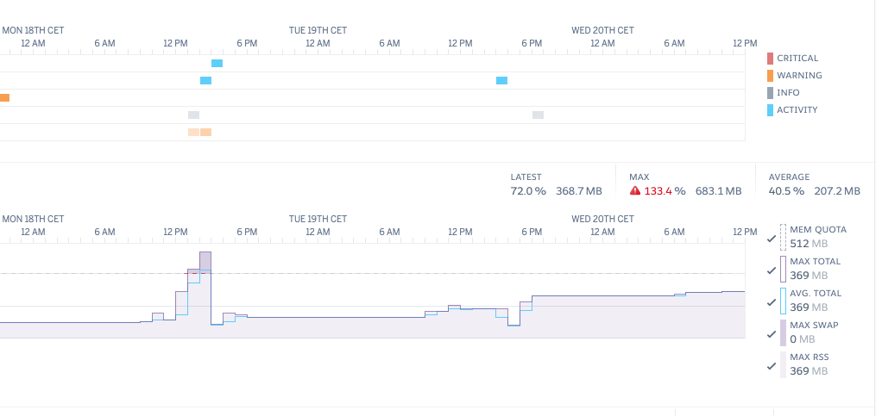Click the 133.4 % max value
This screenshot has width=882, height=416.
click(x=665, y=191)
